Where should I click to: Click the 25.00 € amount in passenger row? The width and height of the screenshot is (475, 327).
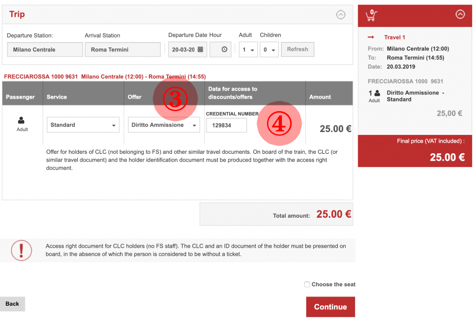pyautogui.click(x=335, y=129)
